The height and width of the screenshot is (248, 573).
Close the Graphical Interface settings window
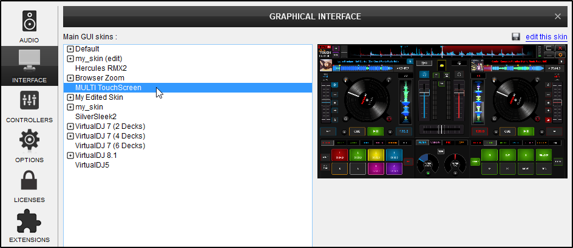click(558, 16)
